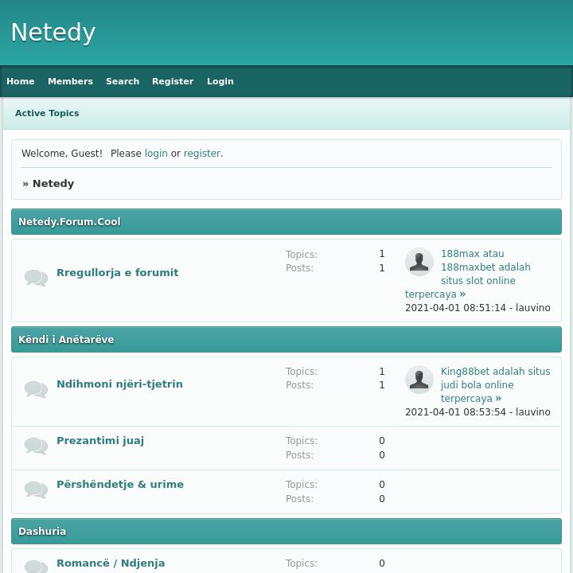Click the login link in welcome message
Image resolution: width=573 pixels, height=573 pixels.
click(x=156, y=154)
